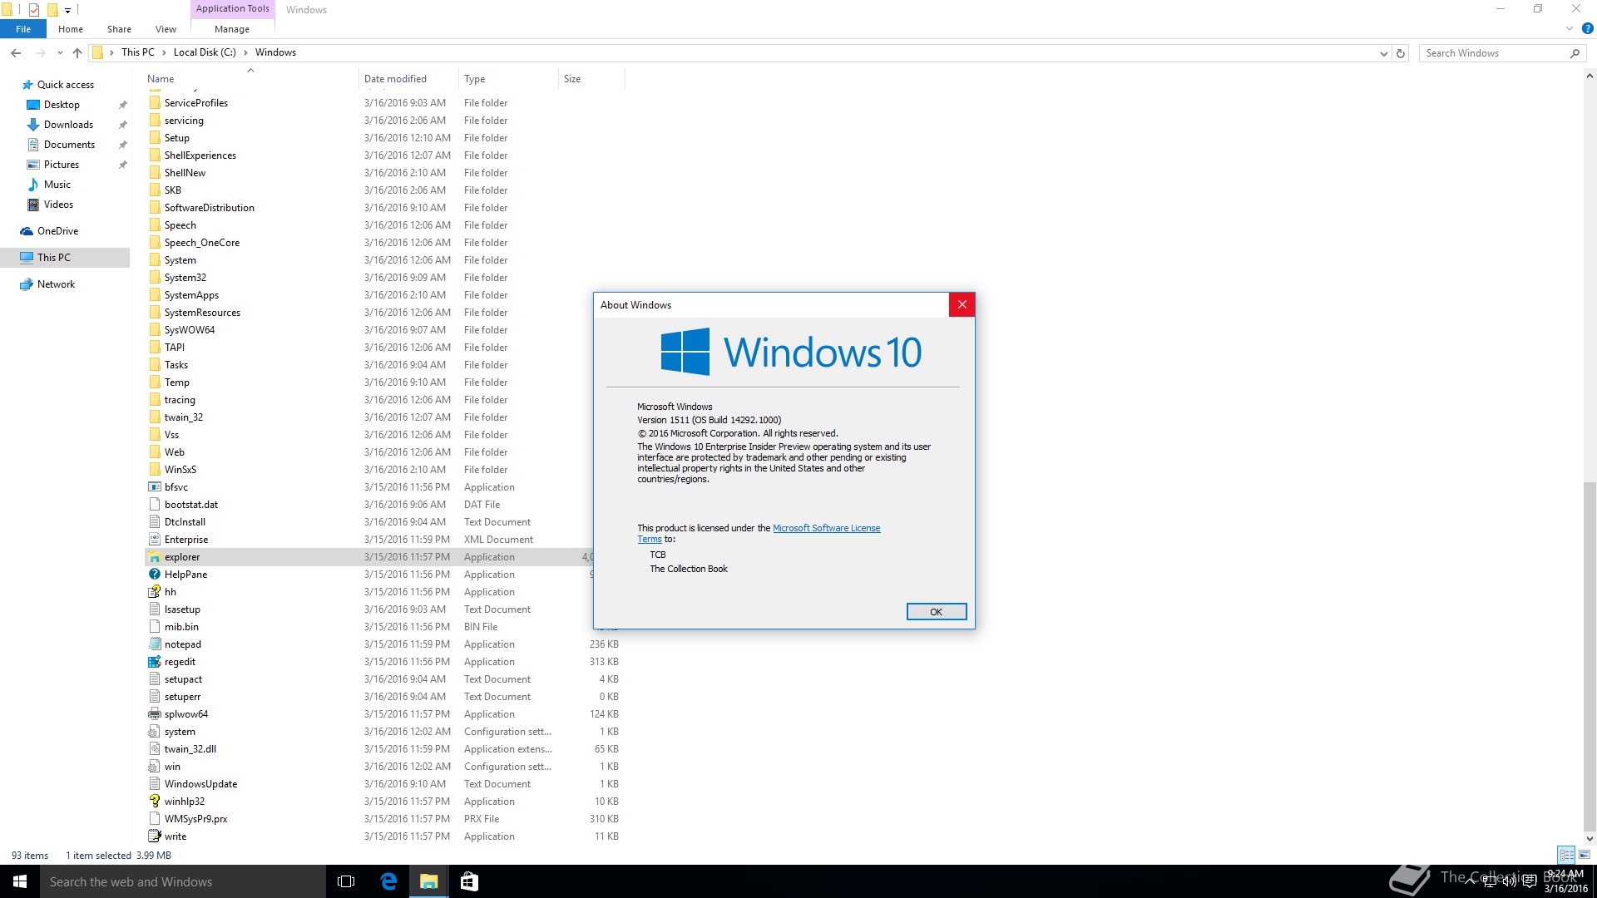The height and width of the screenshot is (898, 1597).
Task: Open the address bar history dropdown
Action: pyautogui.click(x=1383, y=53)
